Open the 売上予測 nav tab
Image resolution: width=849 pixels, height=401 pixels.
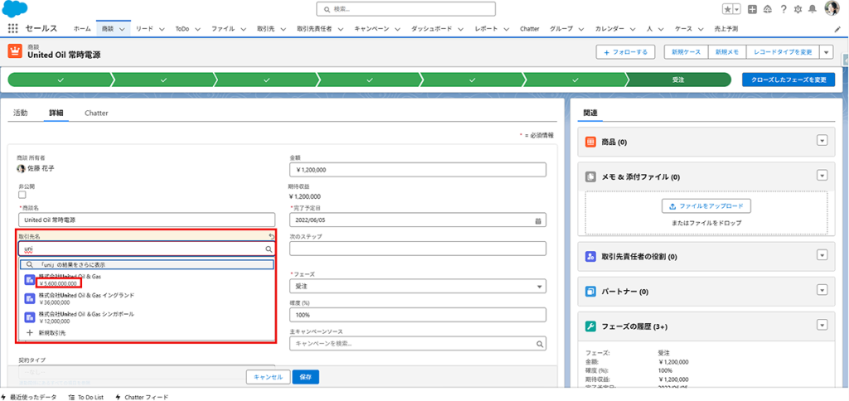click(x=726, y=29)
